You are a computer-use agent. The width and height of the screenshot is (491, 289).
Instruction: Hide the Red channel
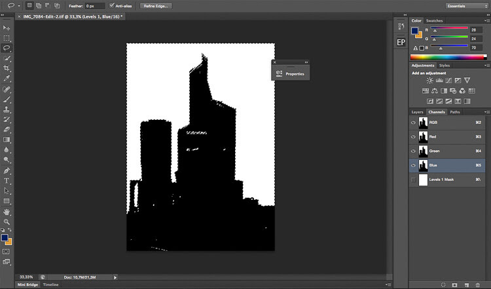(413, 137)
